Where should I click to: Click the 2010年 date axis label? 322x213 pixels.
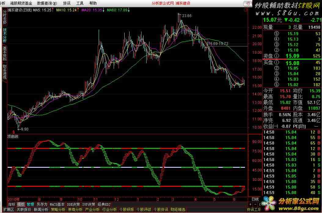[13, 199]
